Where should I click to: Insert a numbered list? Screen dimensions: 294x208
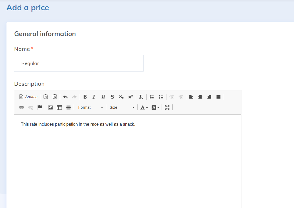click(152, 97)
